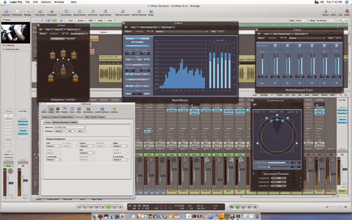Open the Inspector from the toolbar
Screen dimensions: 352x220
click(6, 13)
